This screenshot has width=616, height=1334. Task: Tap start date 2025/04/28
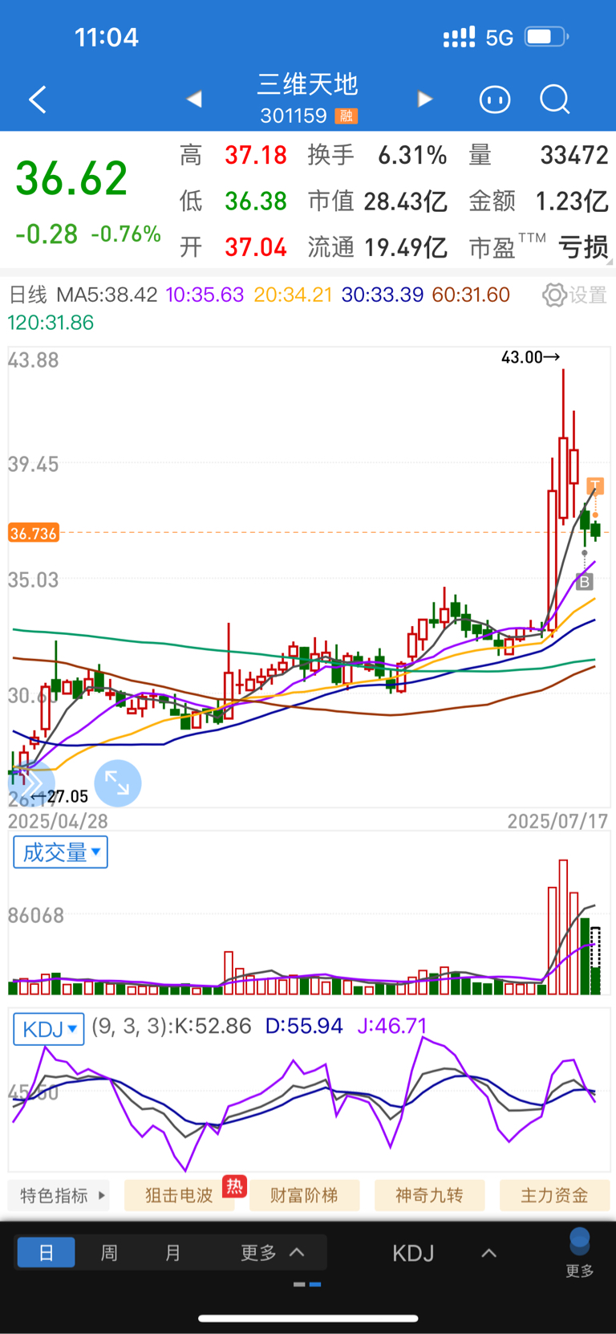pyautogui.click(x=58, y=820)
